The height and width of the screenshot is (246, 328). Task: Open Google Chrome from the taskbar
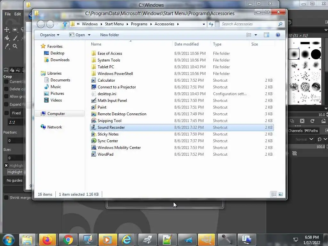[68, 240]
